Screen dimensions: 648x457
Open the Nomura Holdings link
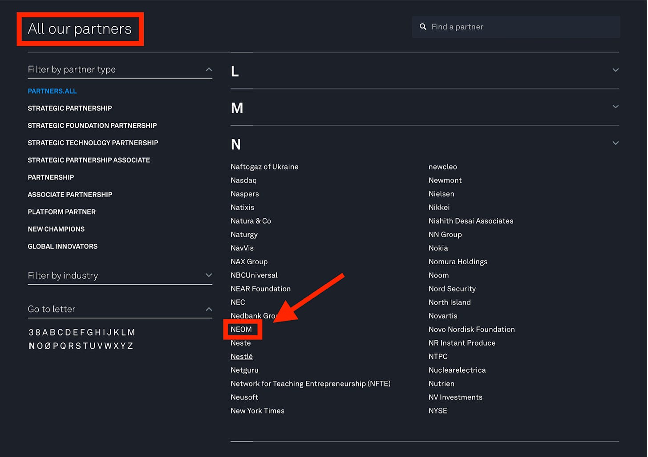458,262
